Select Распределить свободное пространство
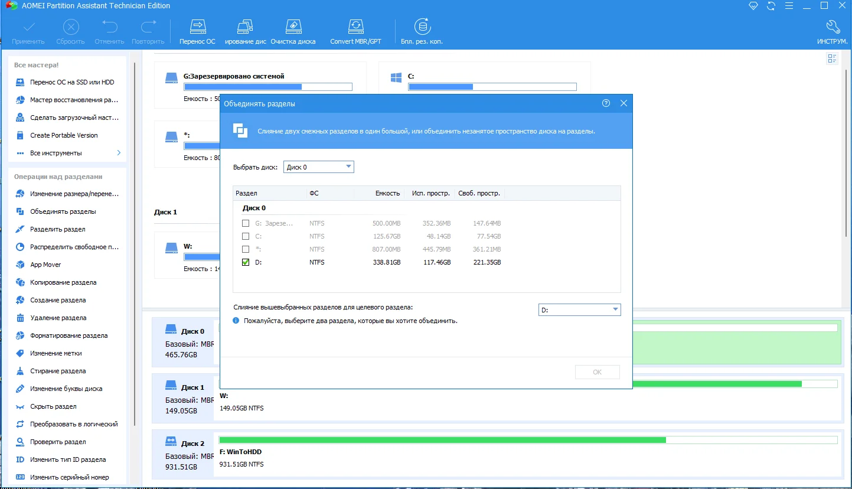This screenshot has width=852, height=489. click(x=67, y=247)
